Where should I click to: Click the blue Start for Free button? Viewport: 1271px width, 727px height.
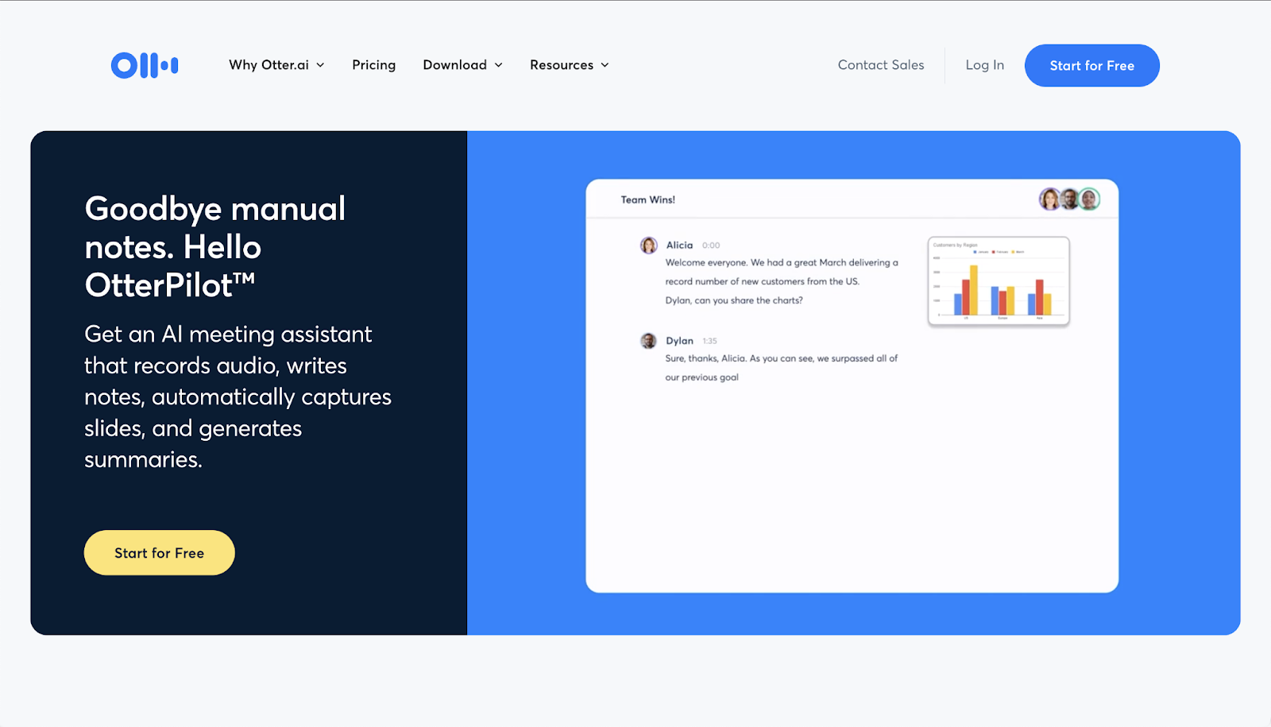point(1092,66)
